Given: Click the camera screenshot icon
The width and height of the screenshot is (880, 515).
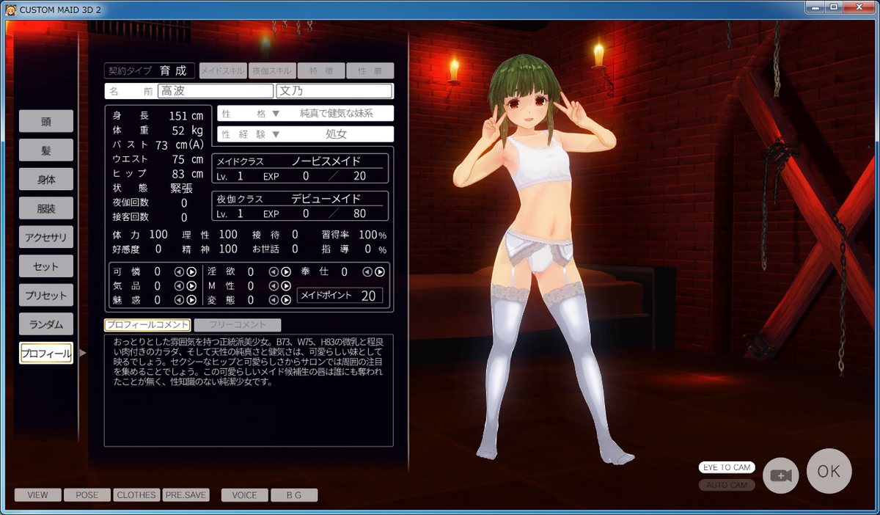Looking at the screenshot, I should 780,475.
